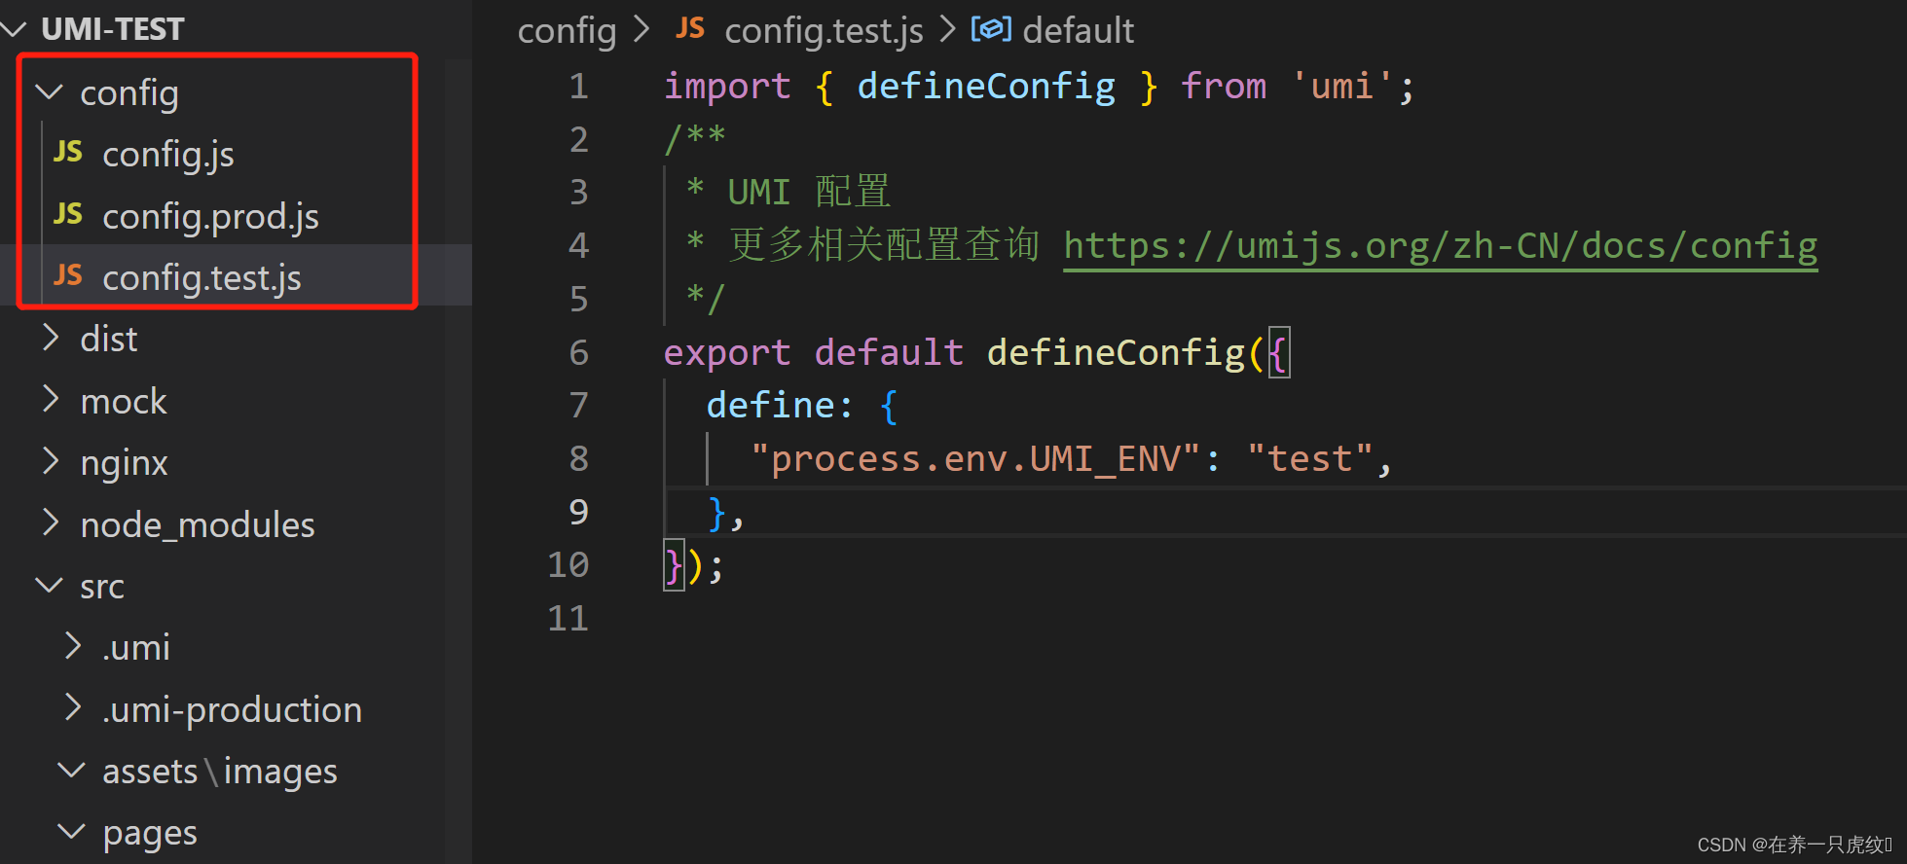Click line number 11 in gutter

[568, 618]
